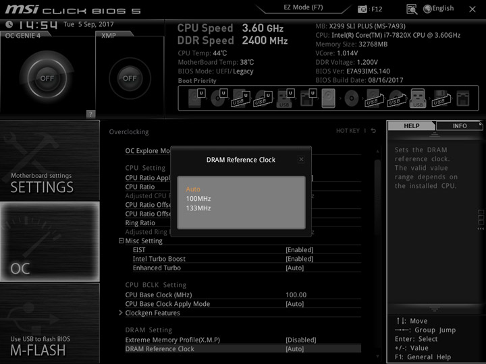
Task: Take screenshot with F12 camera icon
Action: click(362, 9)
